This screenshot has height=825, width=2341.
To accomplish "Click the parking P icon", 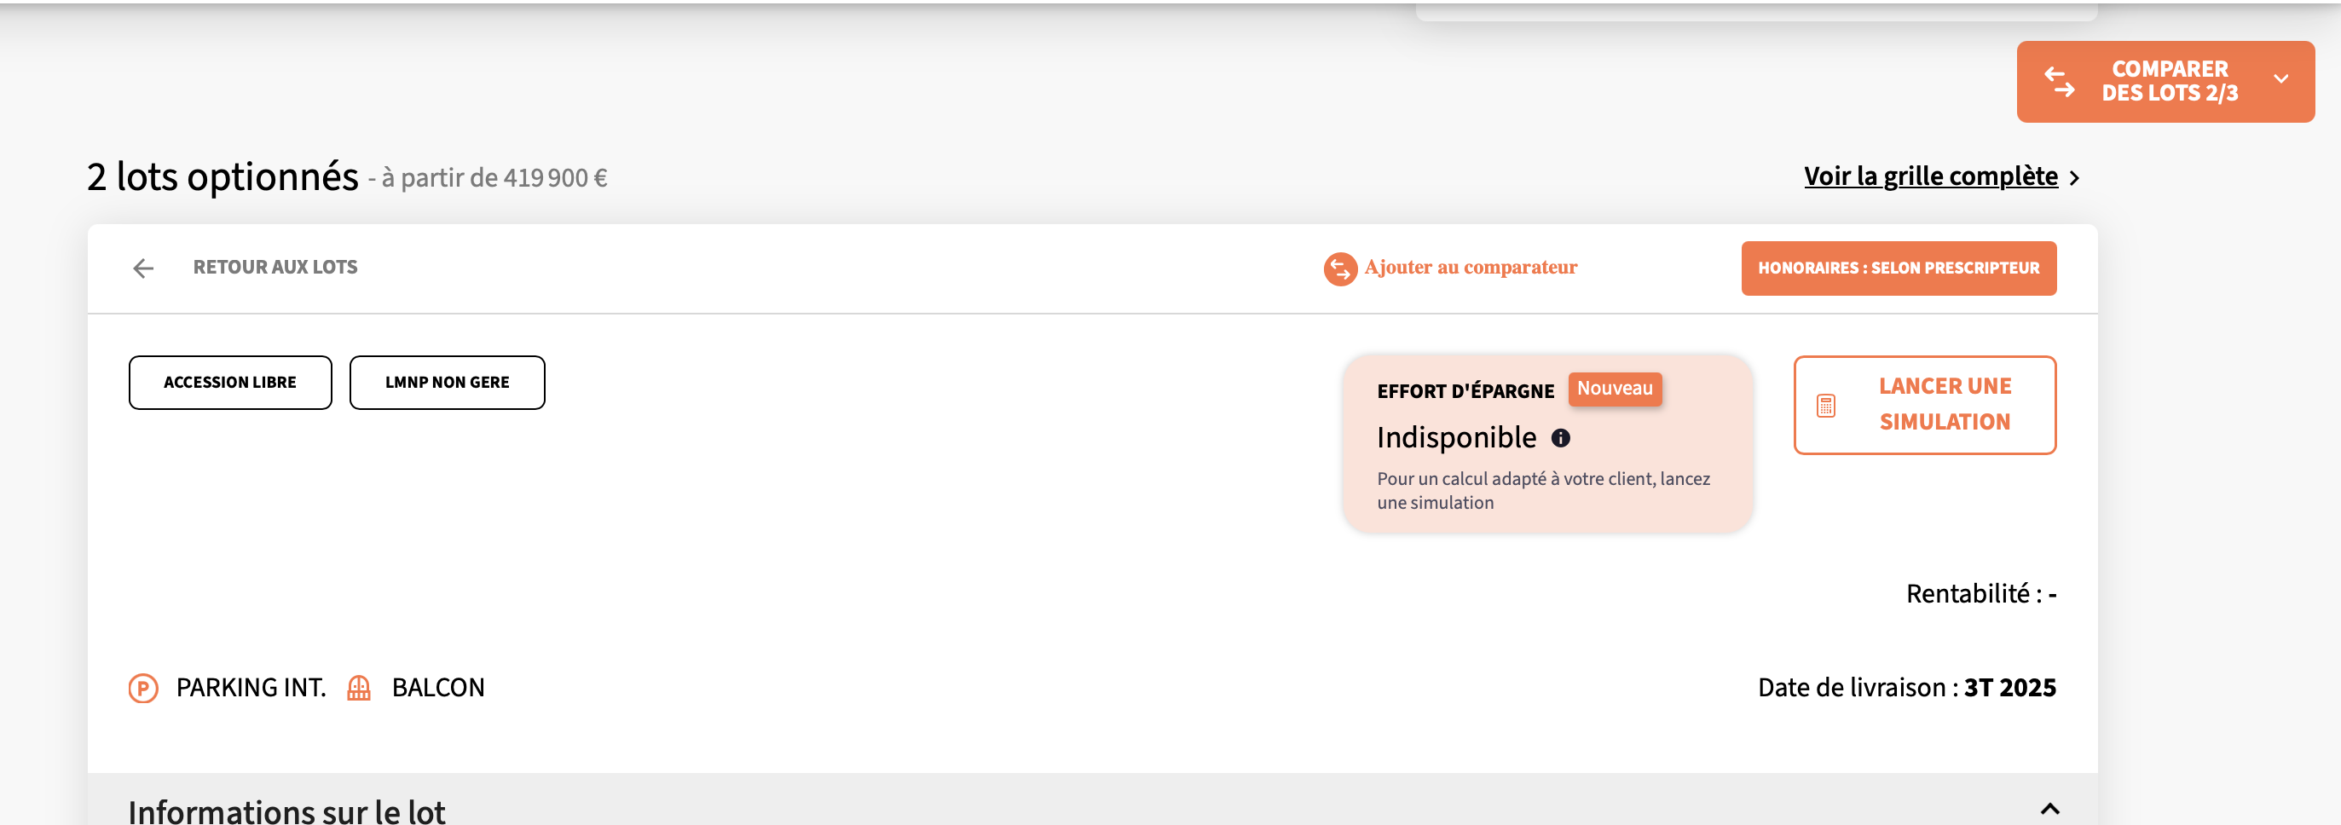I will (143, 688).
